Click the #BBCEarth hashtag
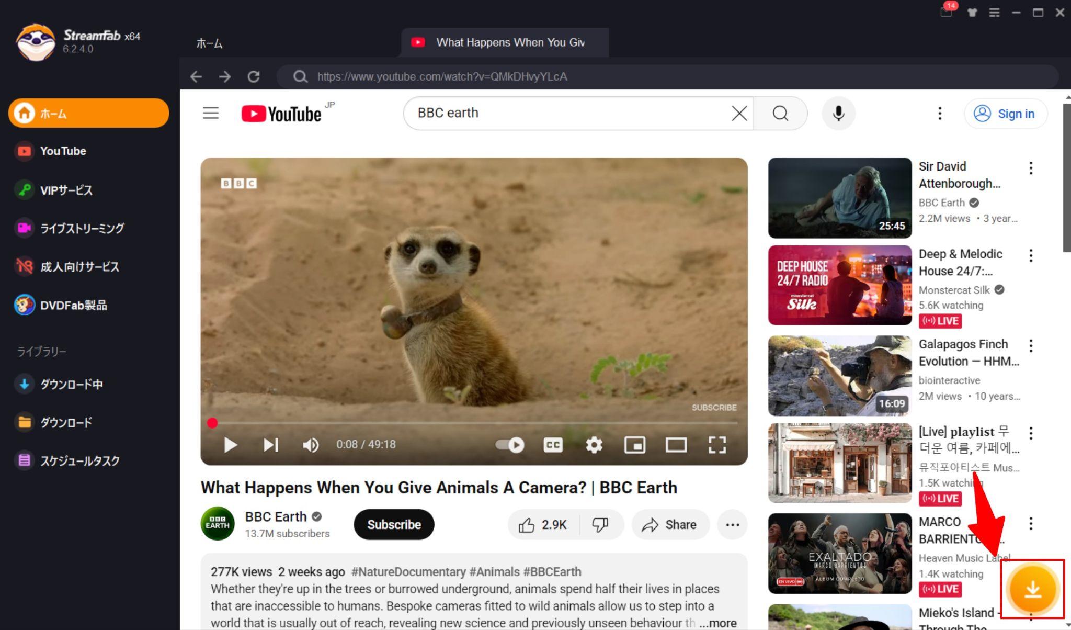1071x630 pixels. pos(552,572)
